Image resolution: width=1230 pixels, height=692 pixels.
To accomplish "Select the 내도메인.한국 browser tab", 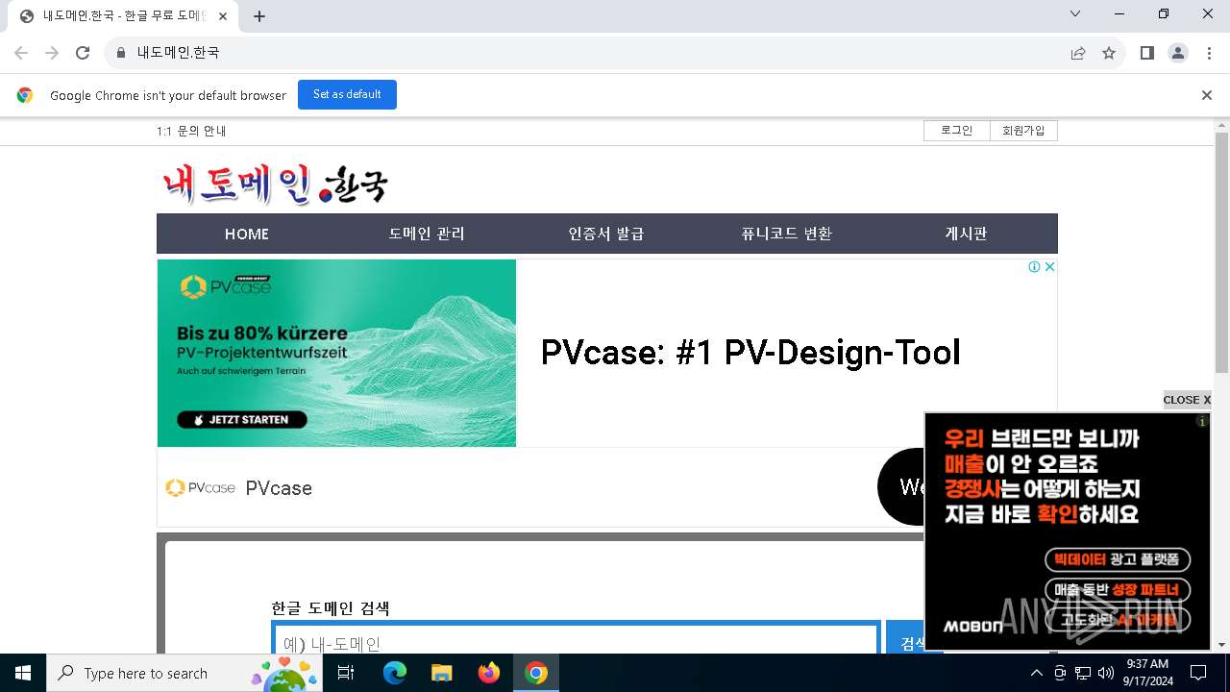I will point(123,16).
